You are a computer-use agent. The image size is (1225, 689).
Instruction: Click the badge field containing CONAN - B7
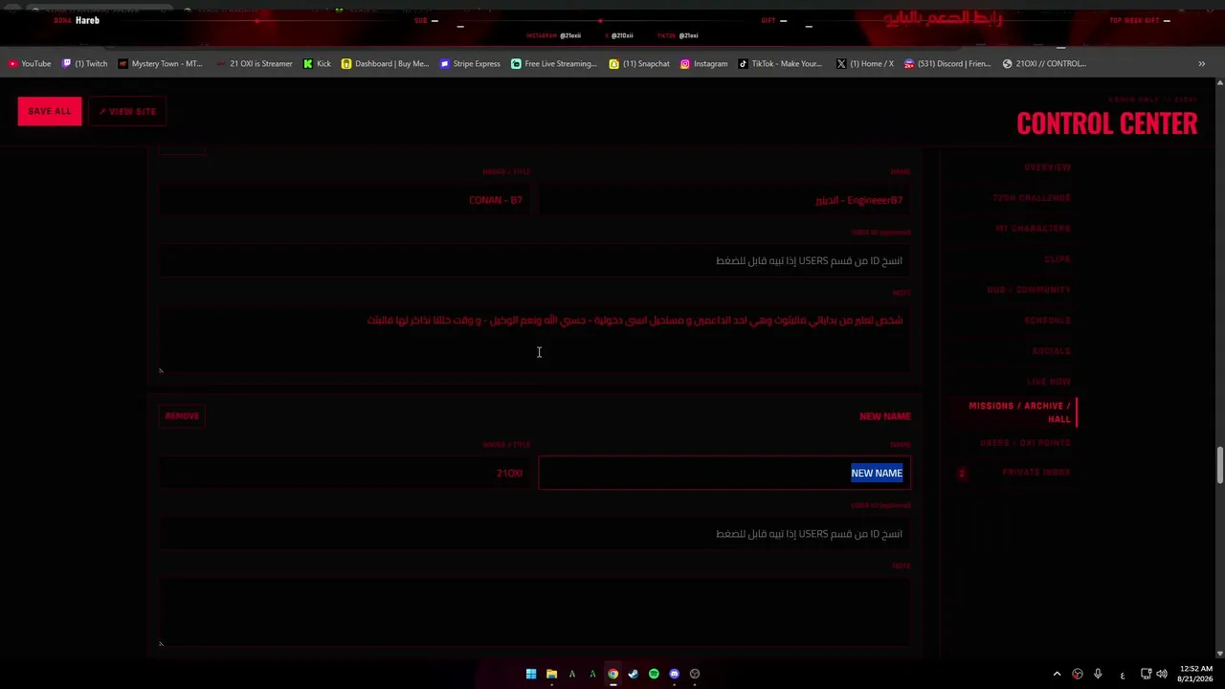pos(345,200)
